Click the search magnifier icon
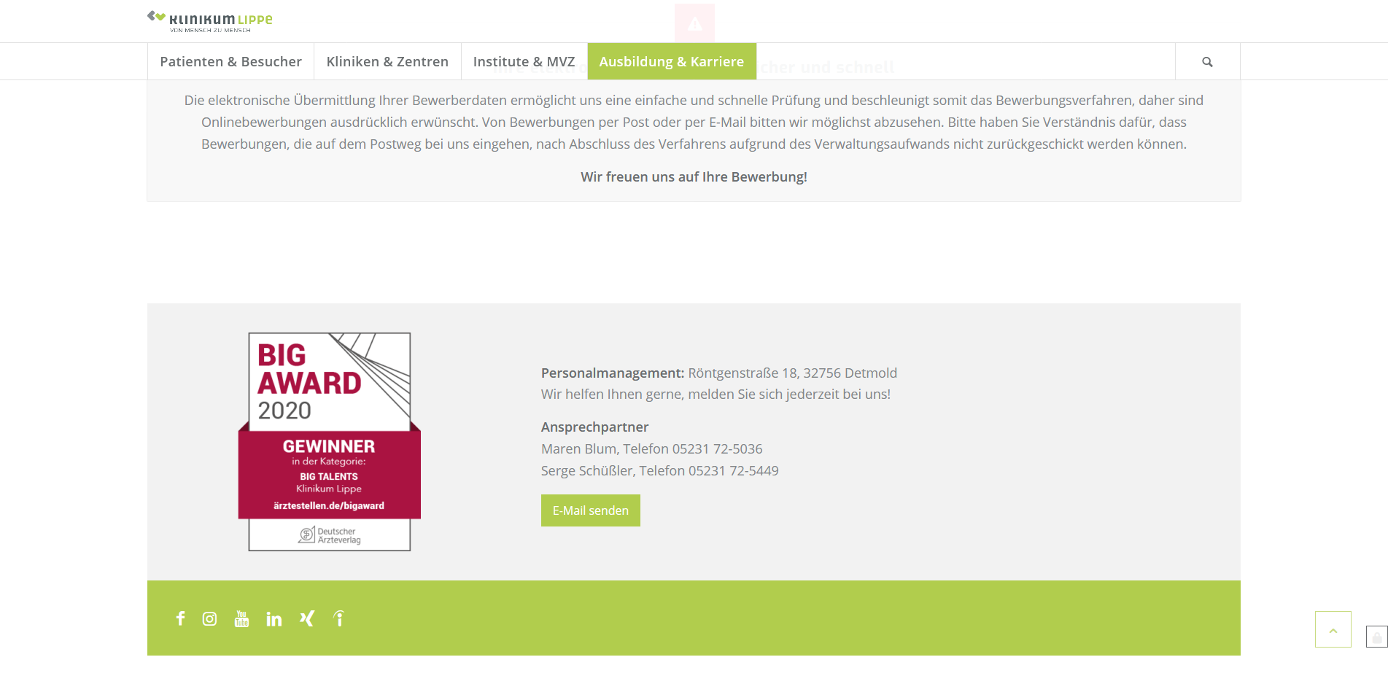The image size is (1388, 684). coord(1208,62)
